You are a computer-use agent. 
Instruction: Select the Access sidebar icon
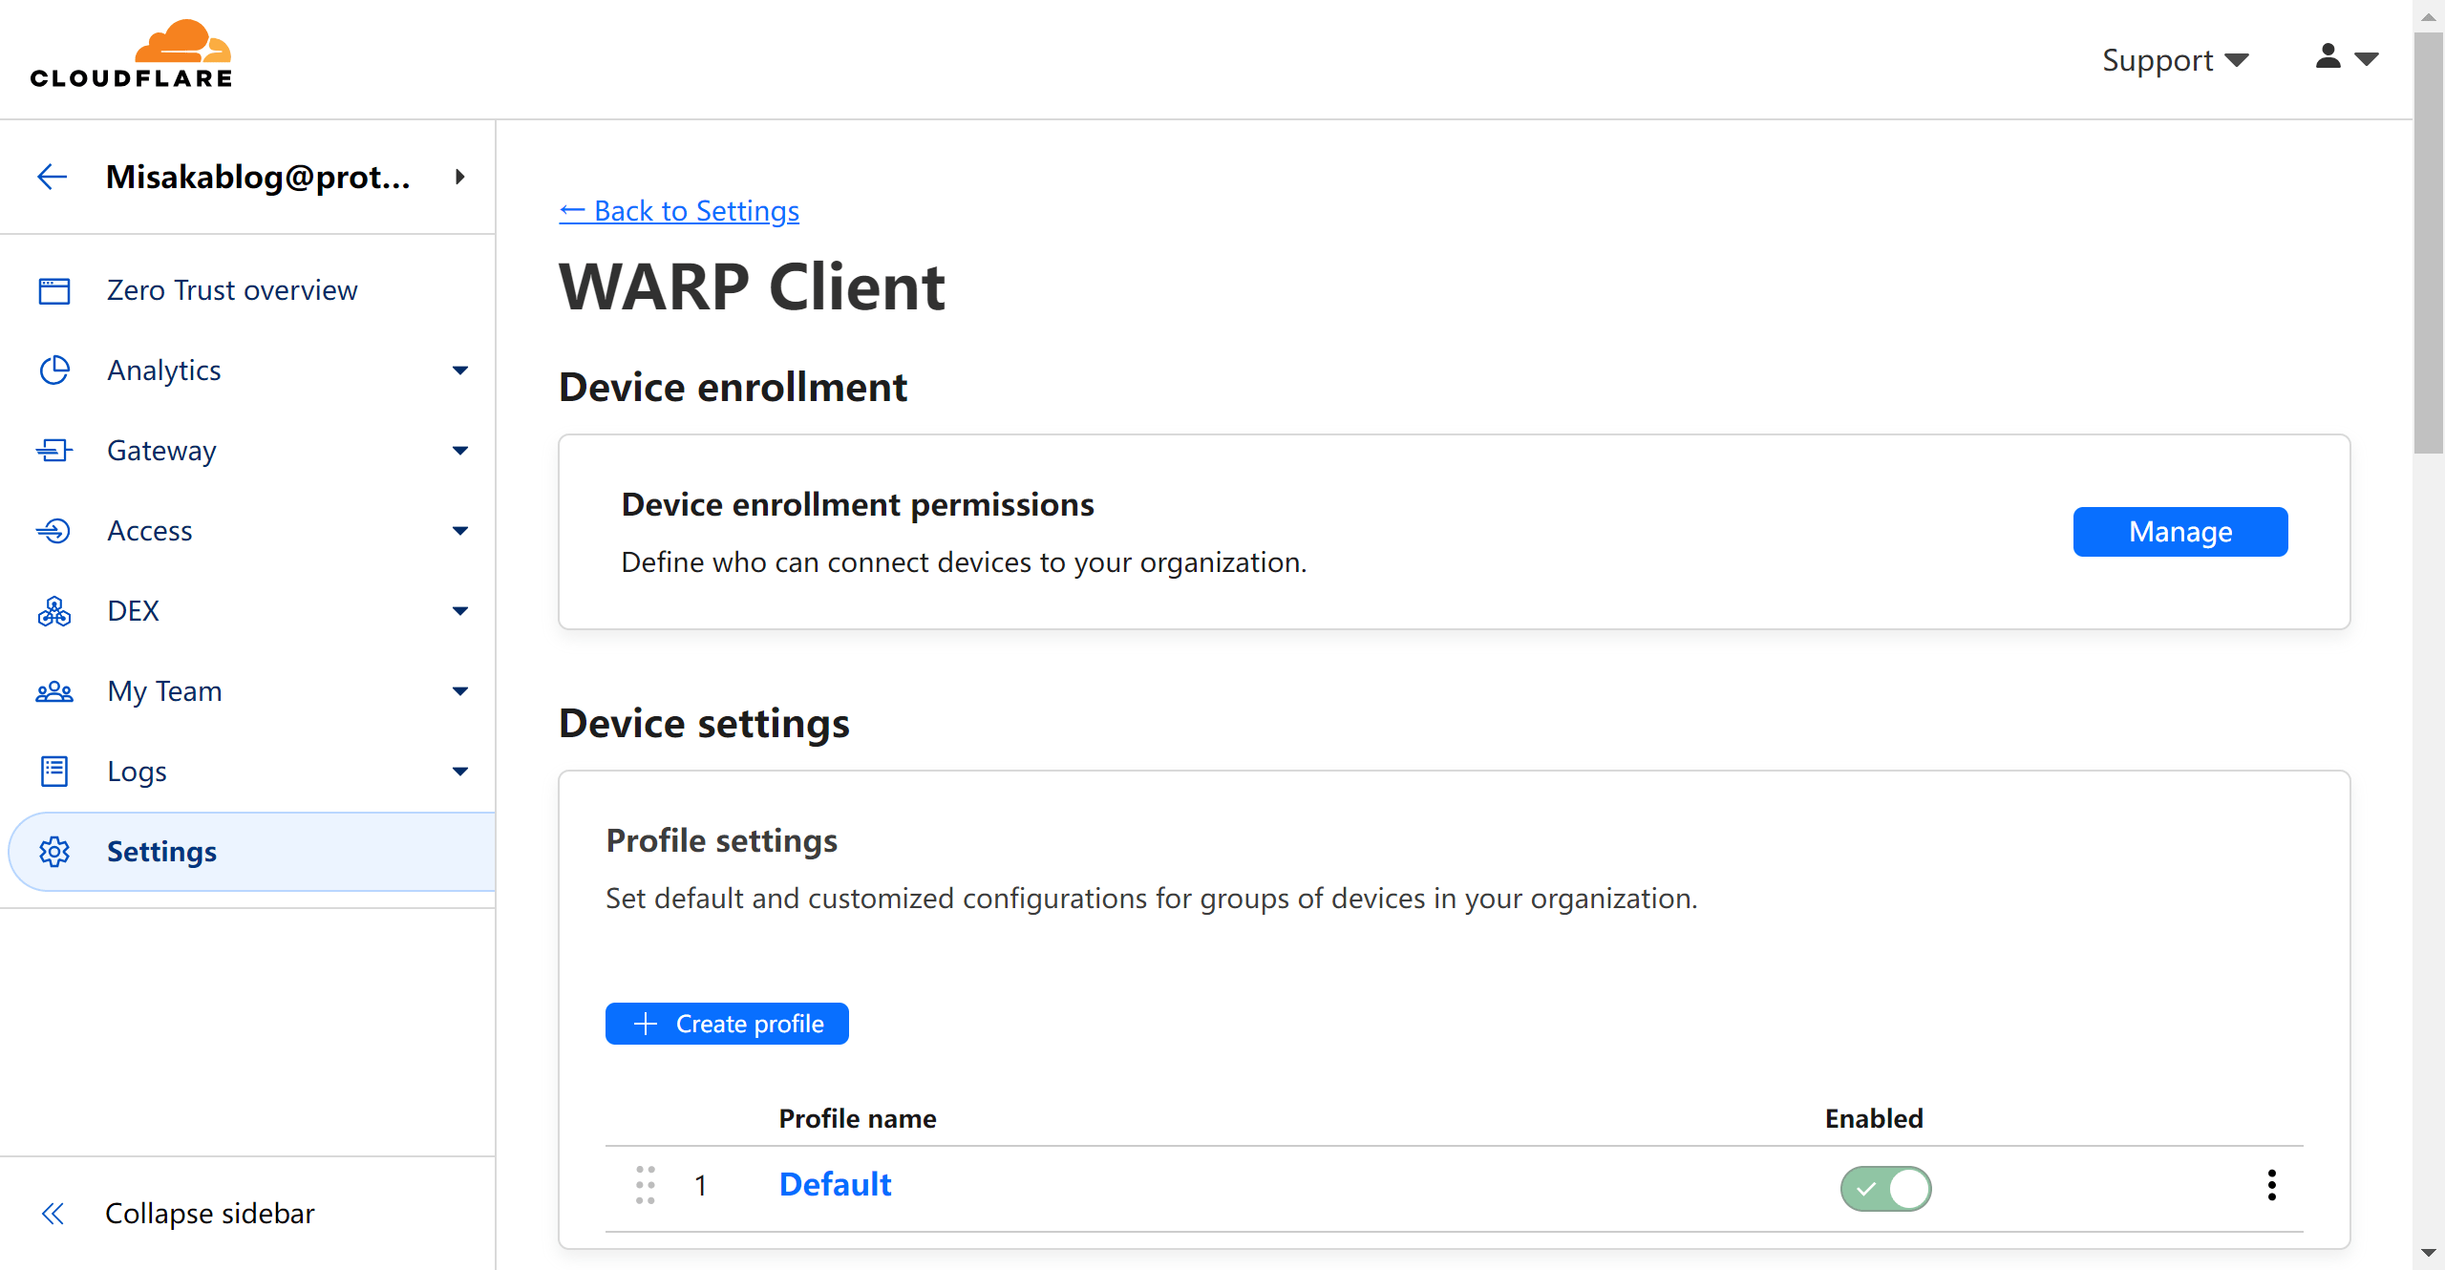(54, 530)
